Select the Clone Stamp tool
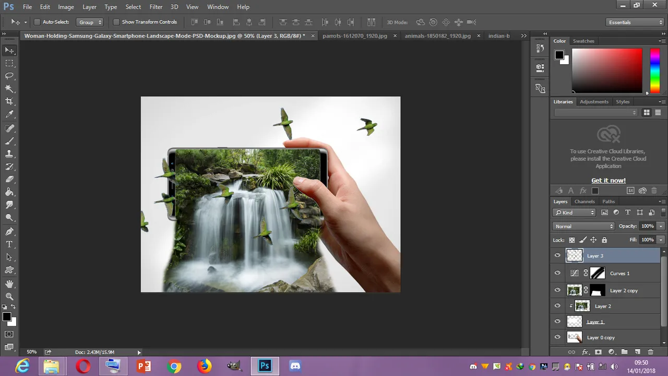The image size is (668, 376). click(9, 154)
